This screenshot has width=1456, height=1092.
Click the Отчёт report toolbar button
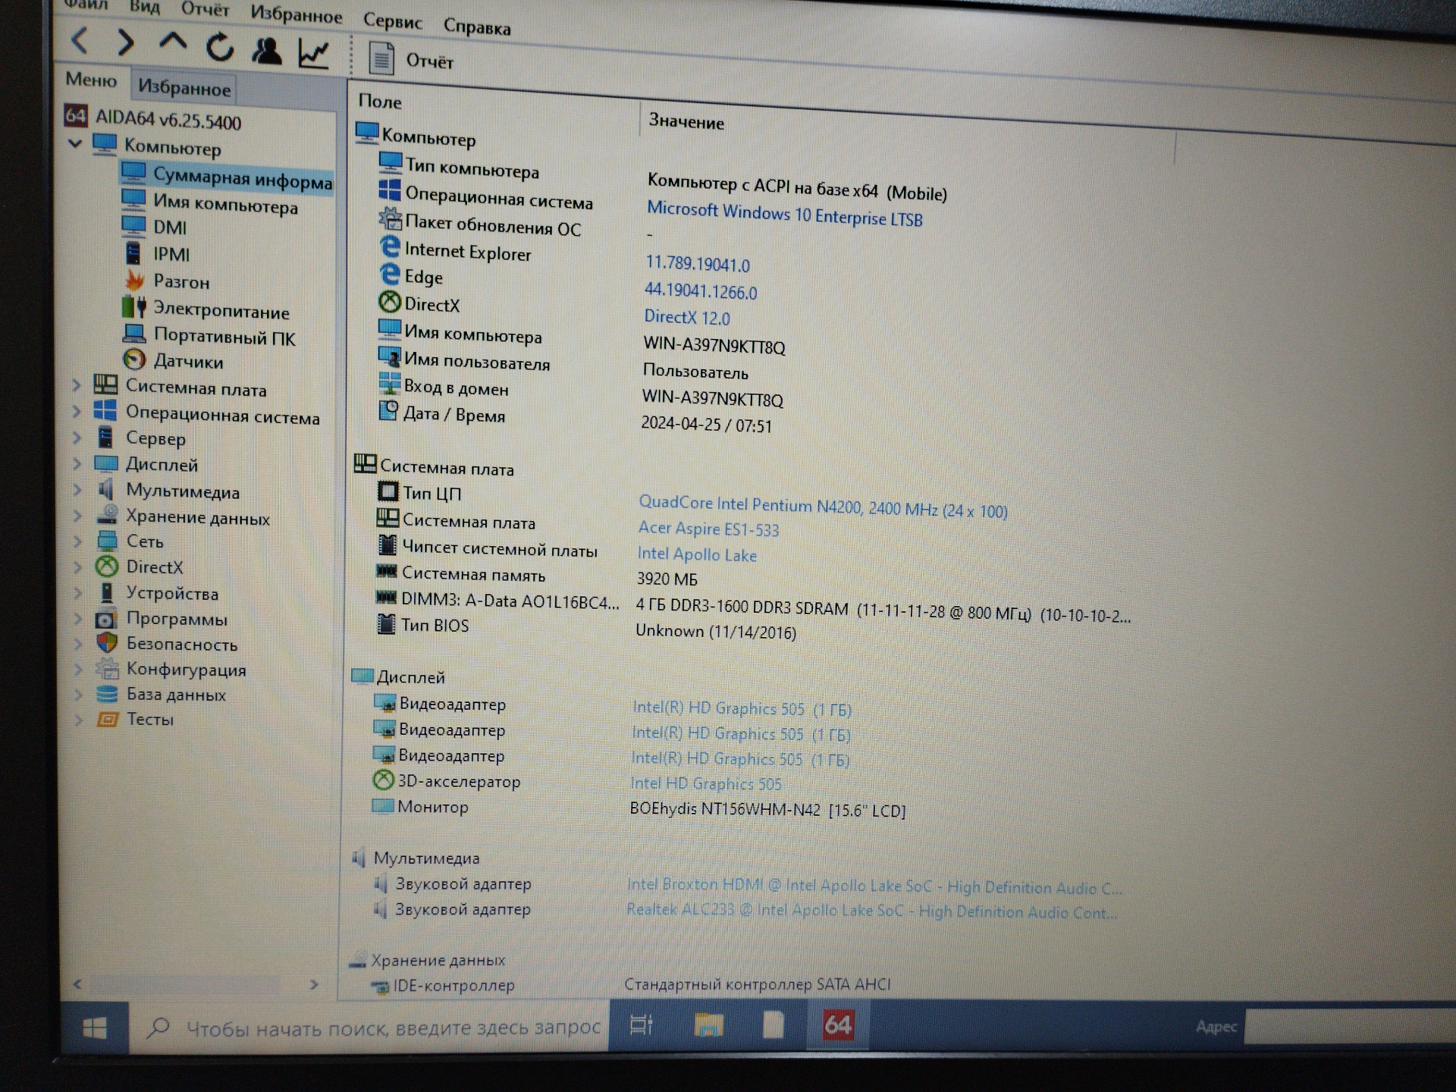pos(410,59)
